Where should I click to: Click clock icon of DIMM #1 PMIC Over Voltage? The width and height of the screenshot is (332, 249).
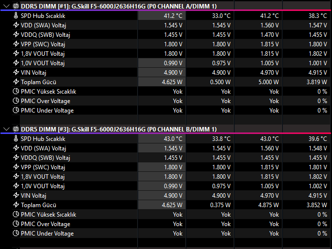(x=16, y=101)
